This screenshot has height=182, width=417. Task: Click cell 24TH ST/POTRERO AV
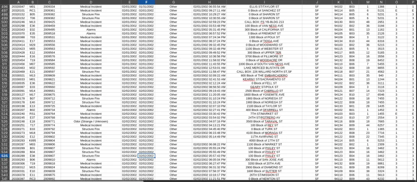tap(264, 118)
